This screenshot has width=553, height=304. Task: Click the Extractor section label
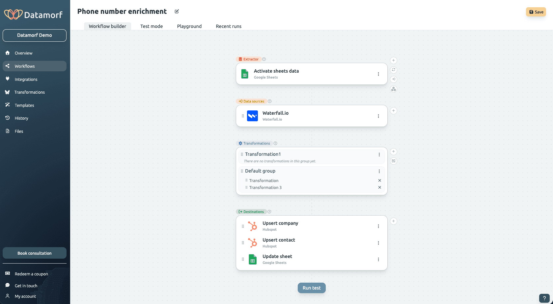[249, 59]
